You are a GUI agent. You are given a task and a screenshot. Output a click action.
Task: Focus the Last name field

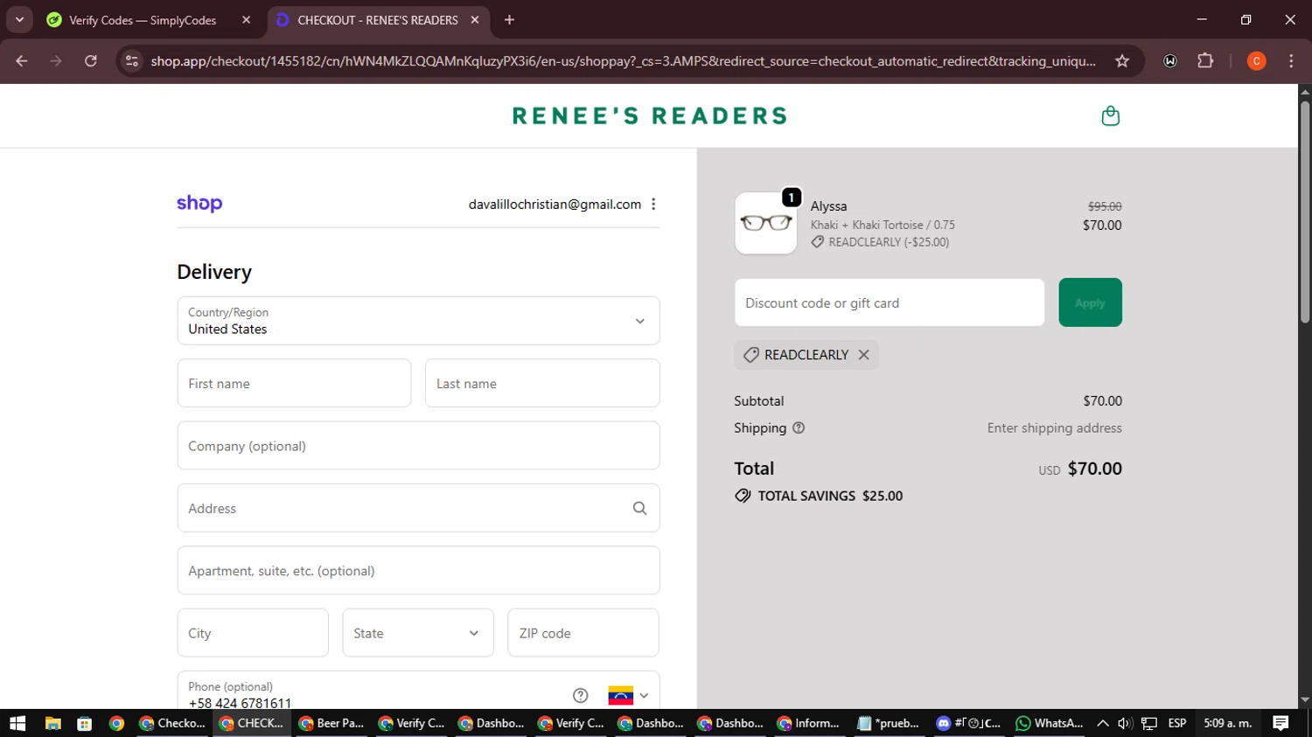542,383
